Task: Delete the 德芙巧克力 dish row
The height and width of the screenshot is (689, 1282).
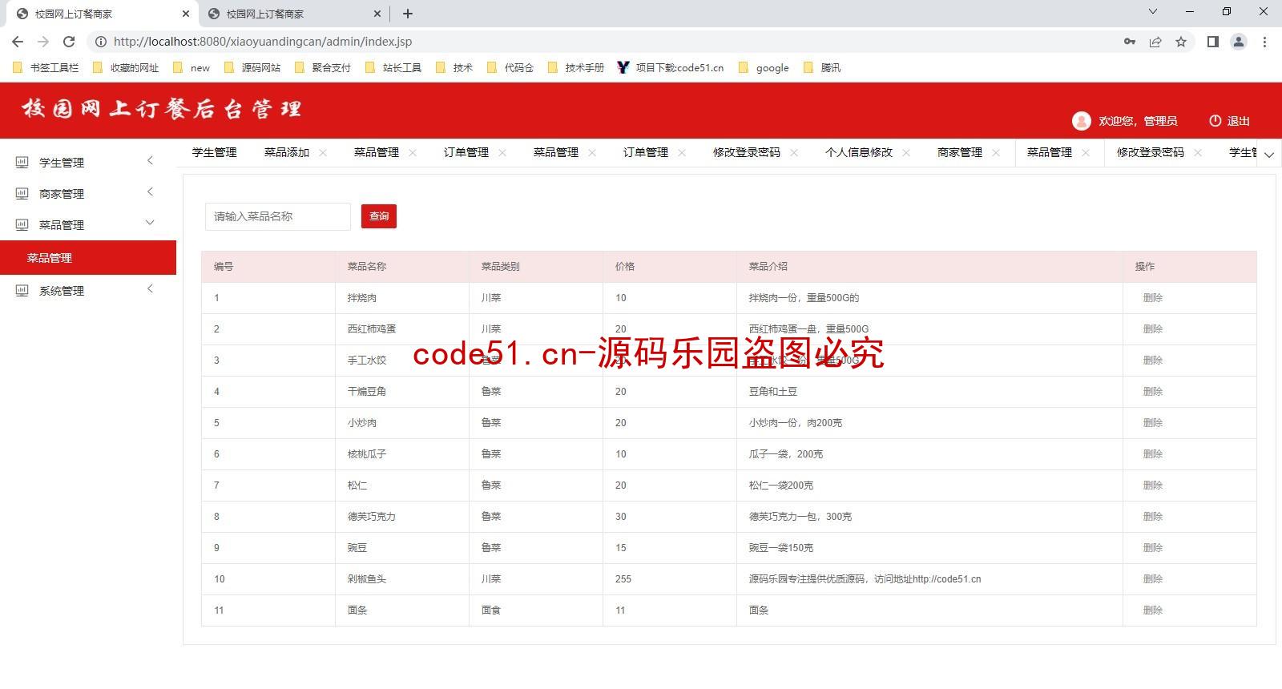Action: pos(1153,517)
